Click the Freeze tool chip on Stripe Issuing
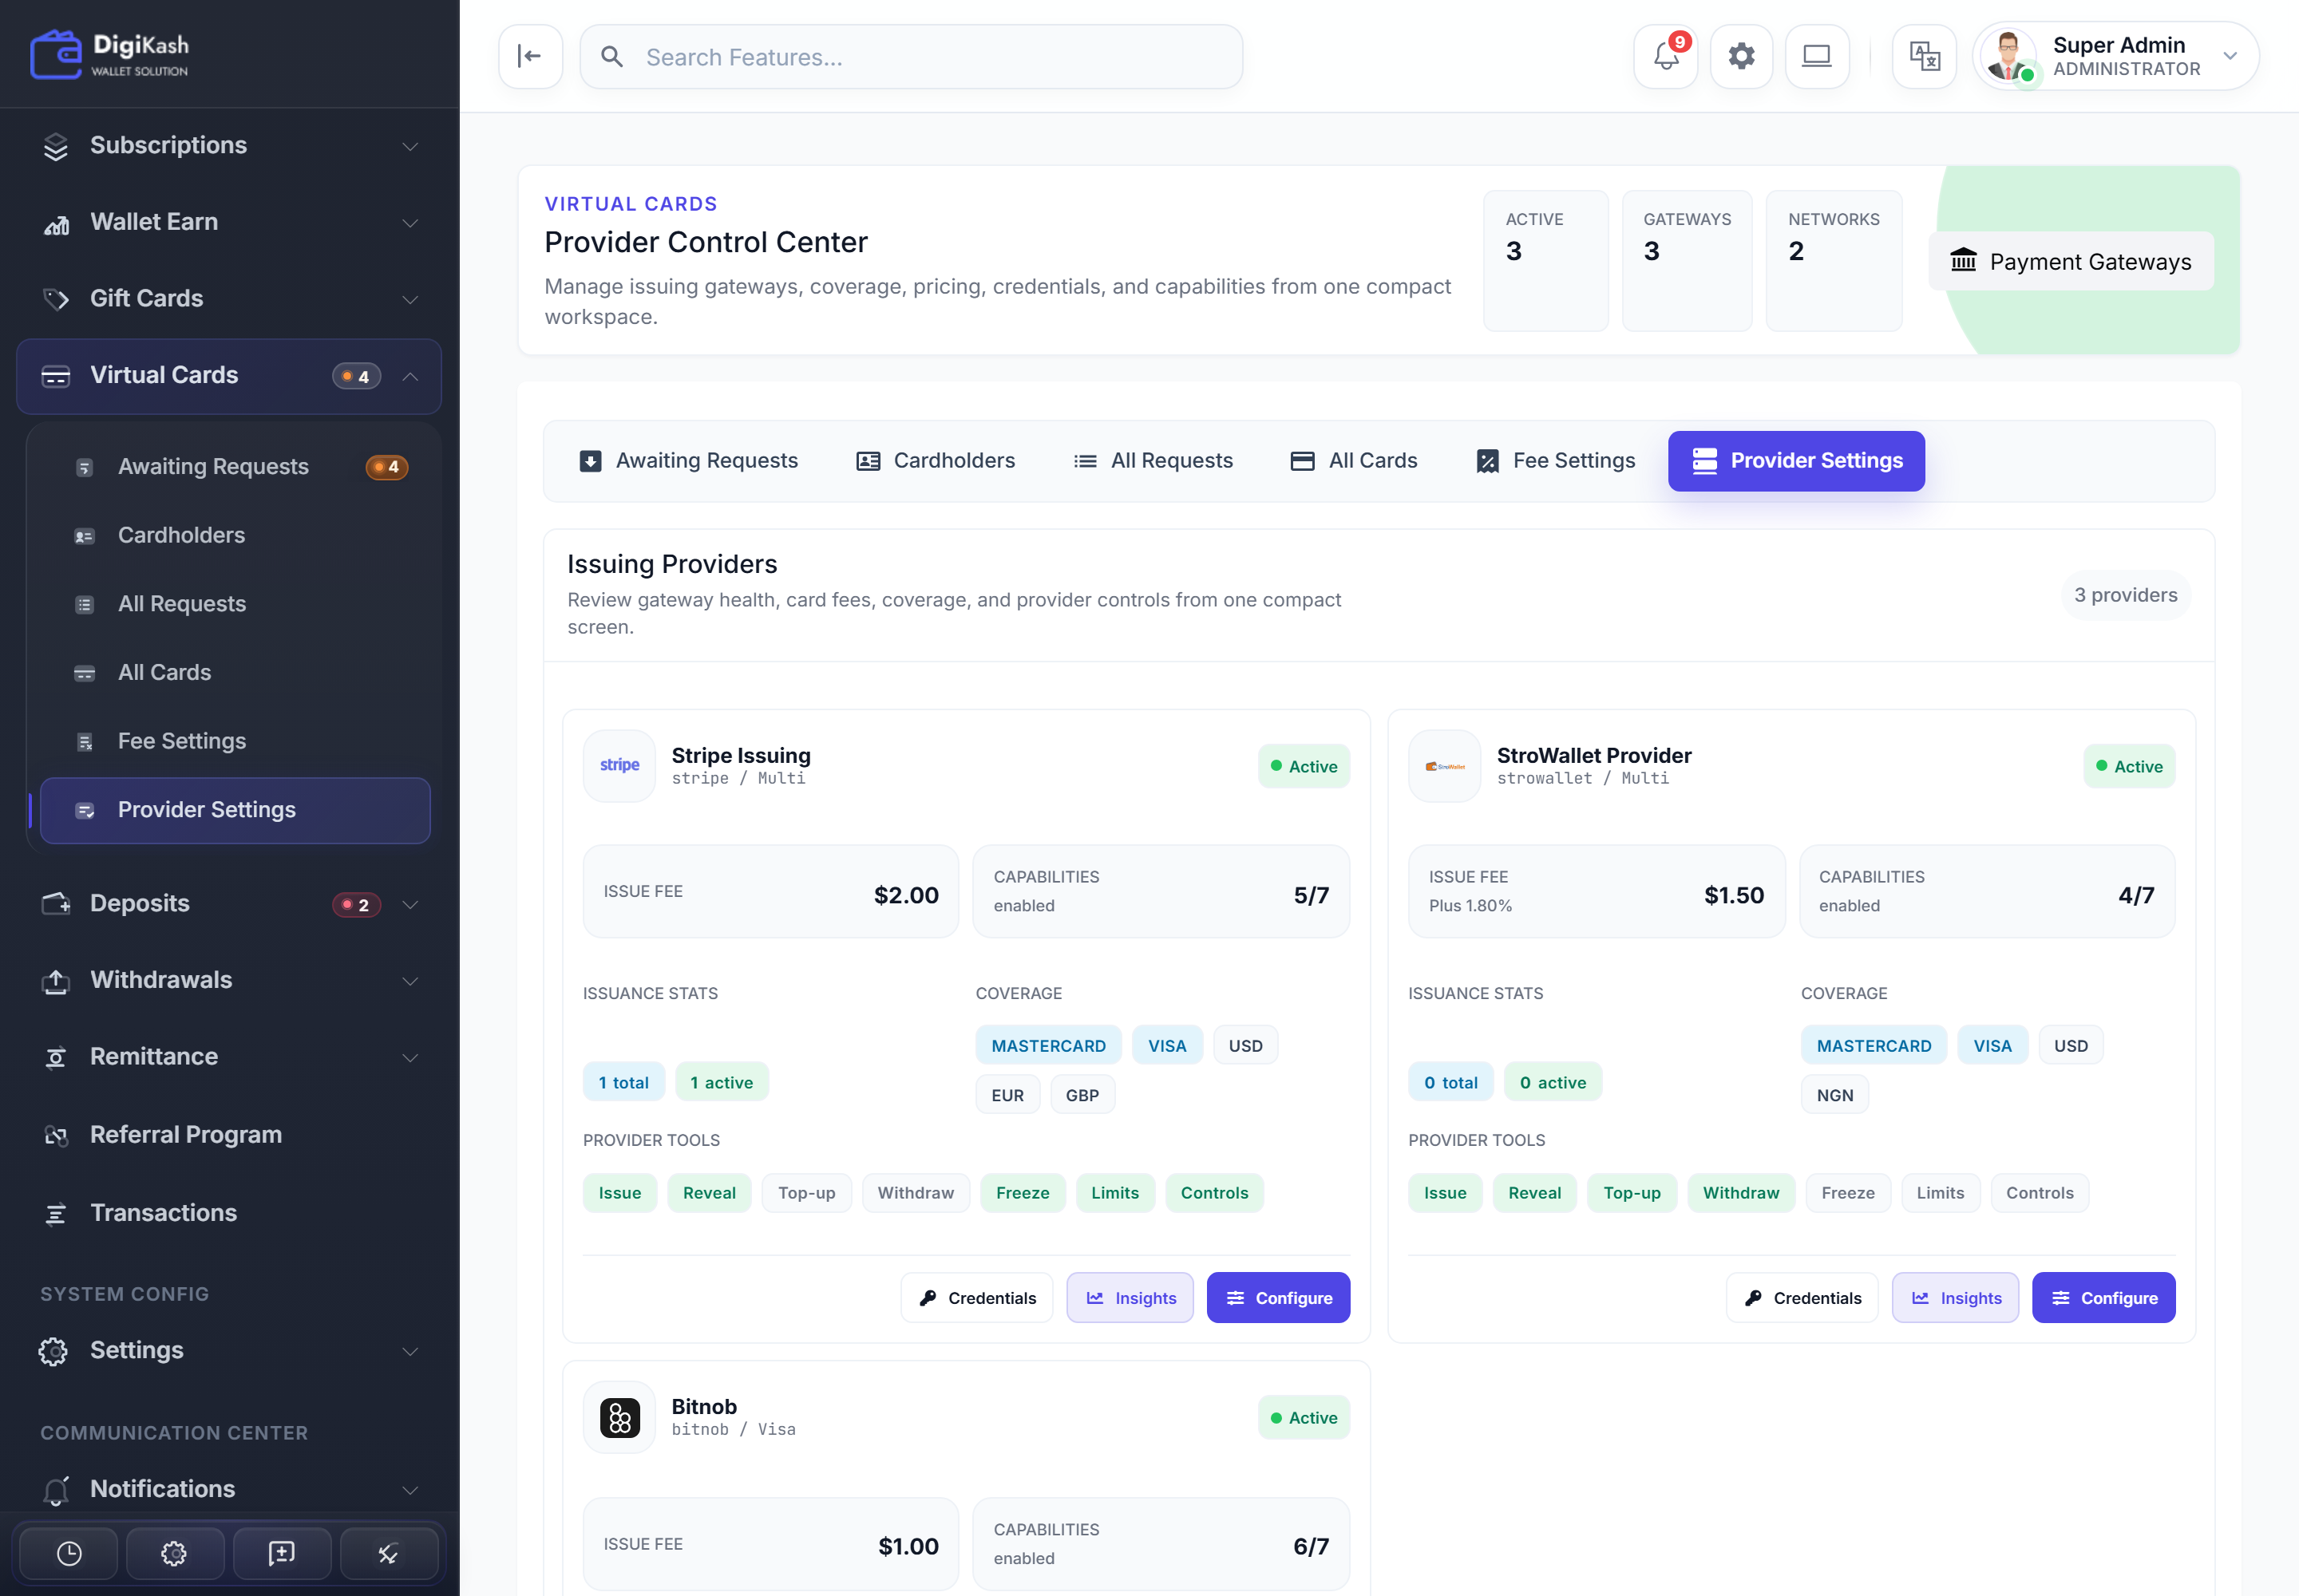The height and width of the screenshot is (1596, 2299). point(1023,1193)
